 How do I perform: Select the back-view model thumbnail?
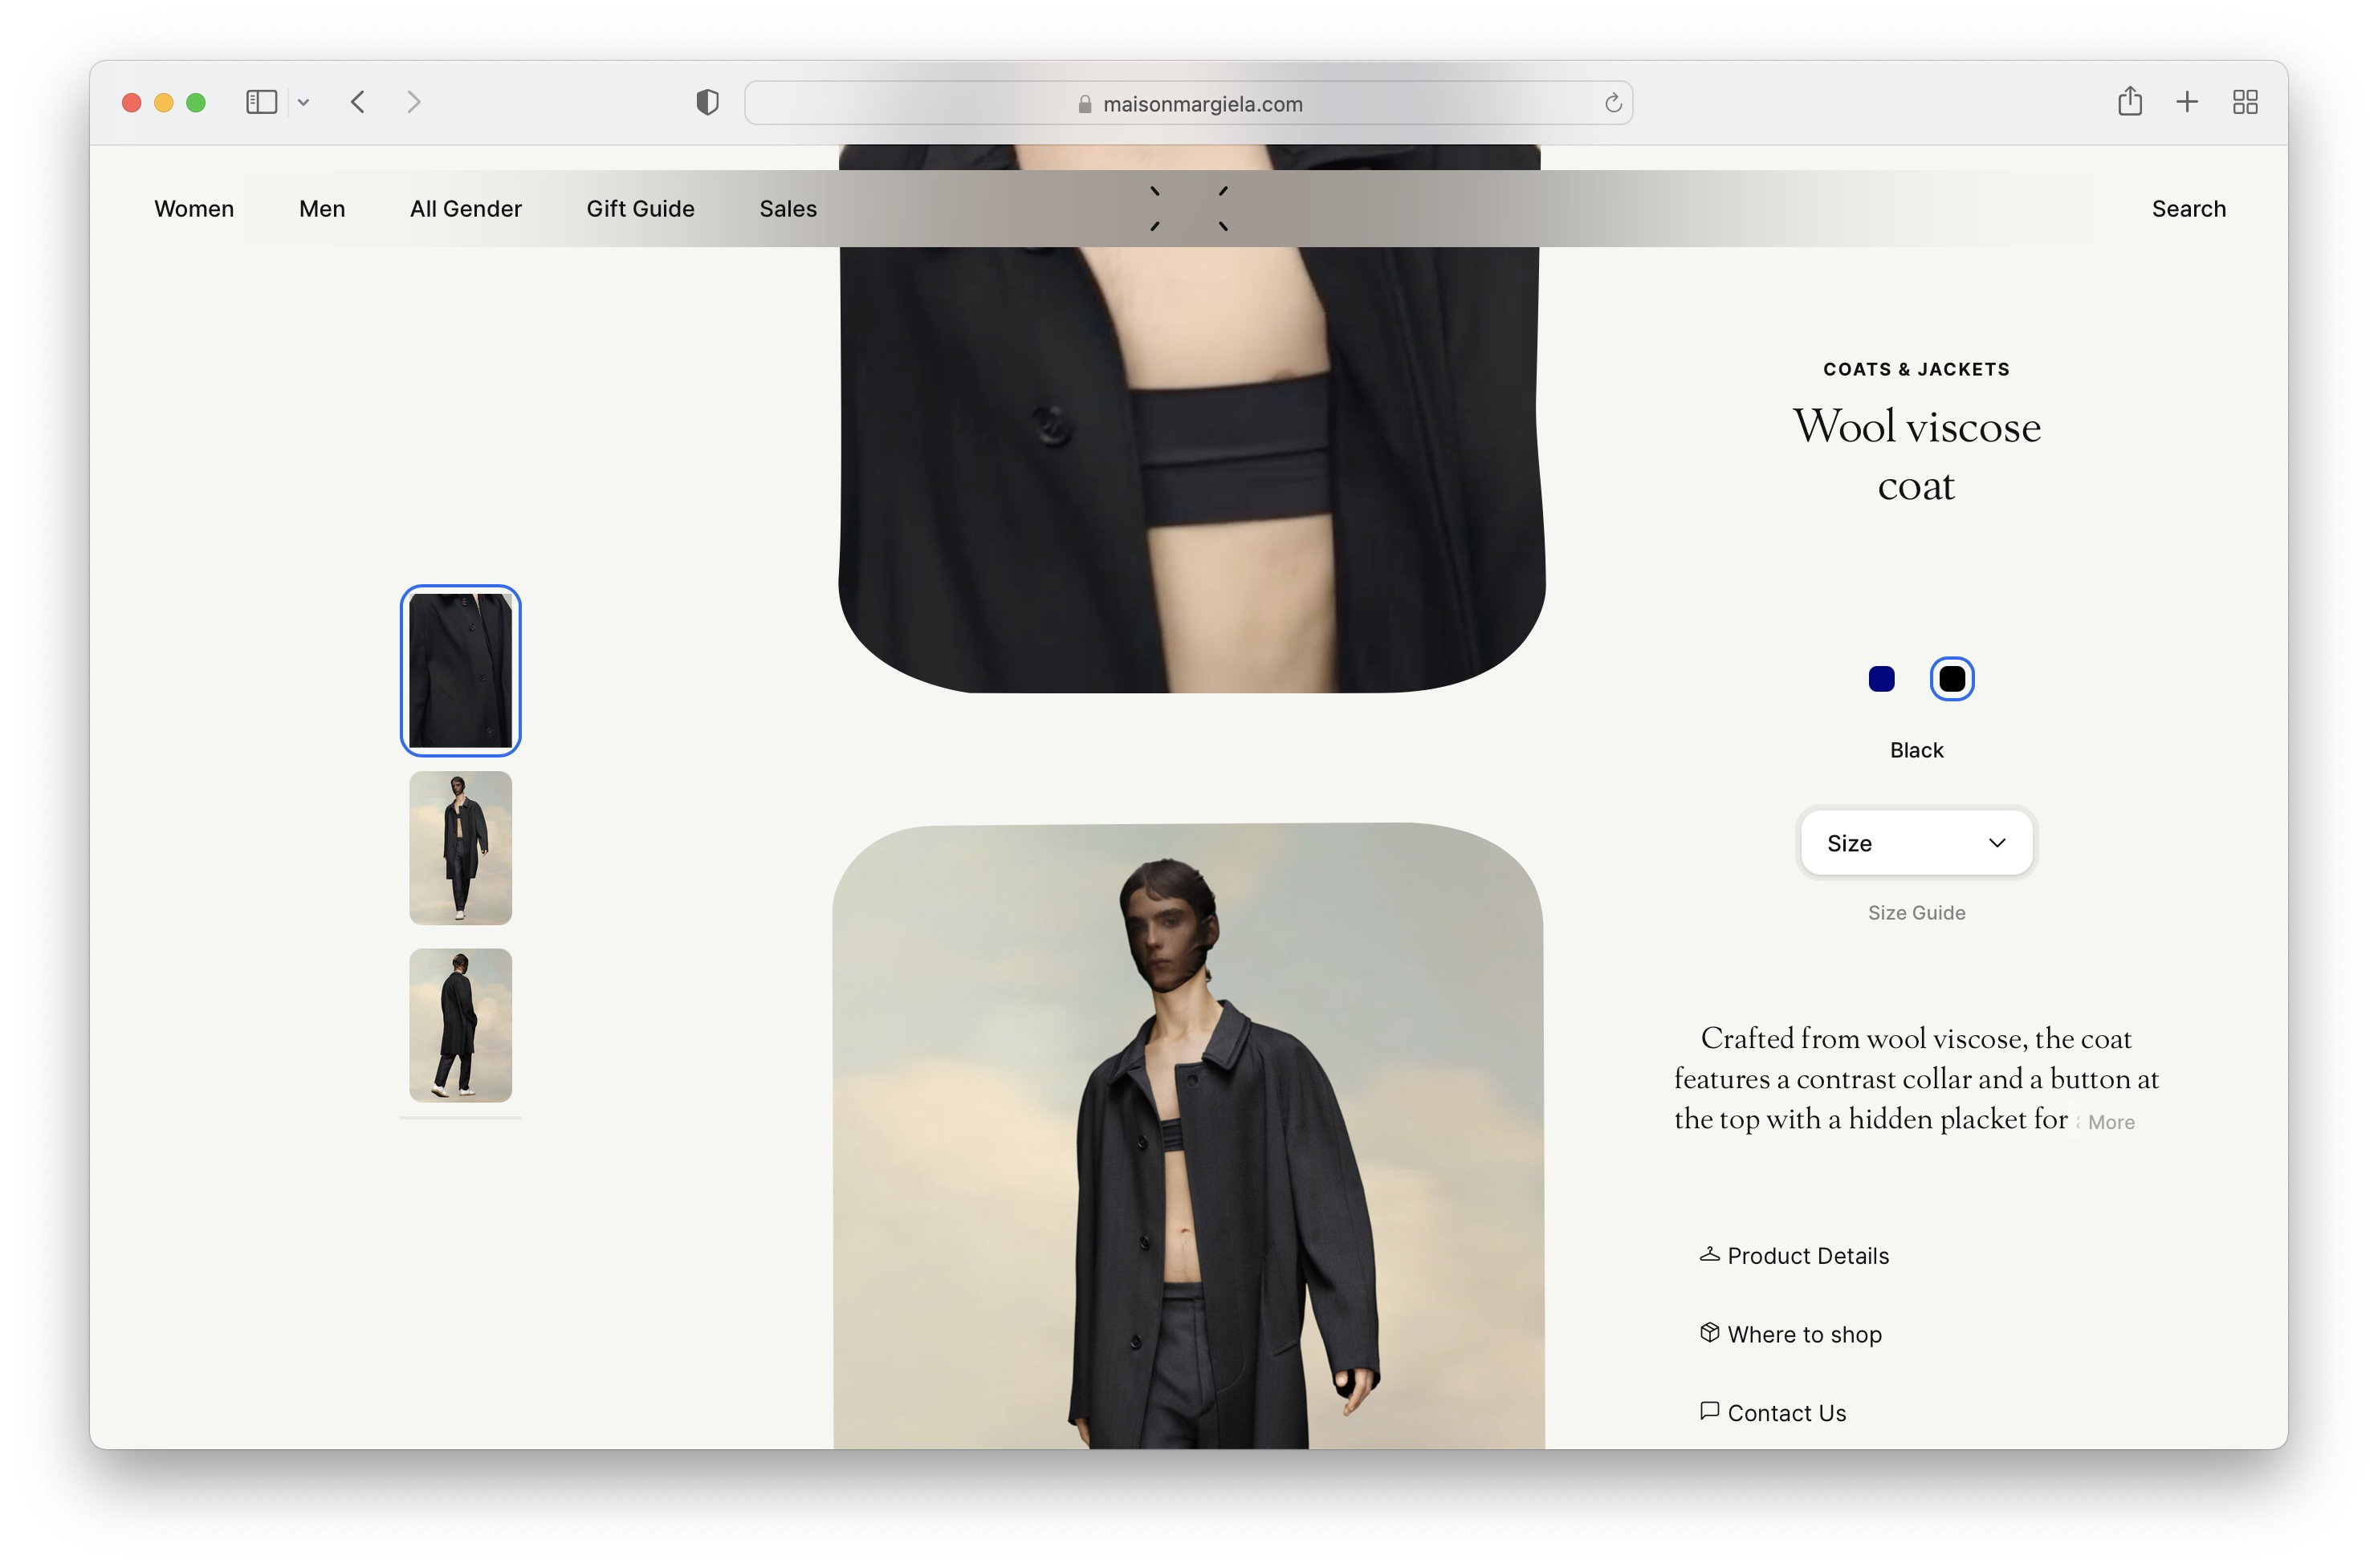click(x=460, y=1025)
